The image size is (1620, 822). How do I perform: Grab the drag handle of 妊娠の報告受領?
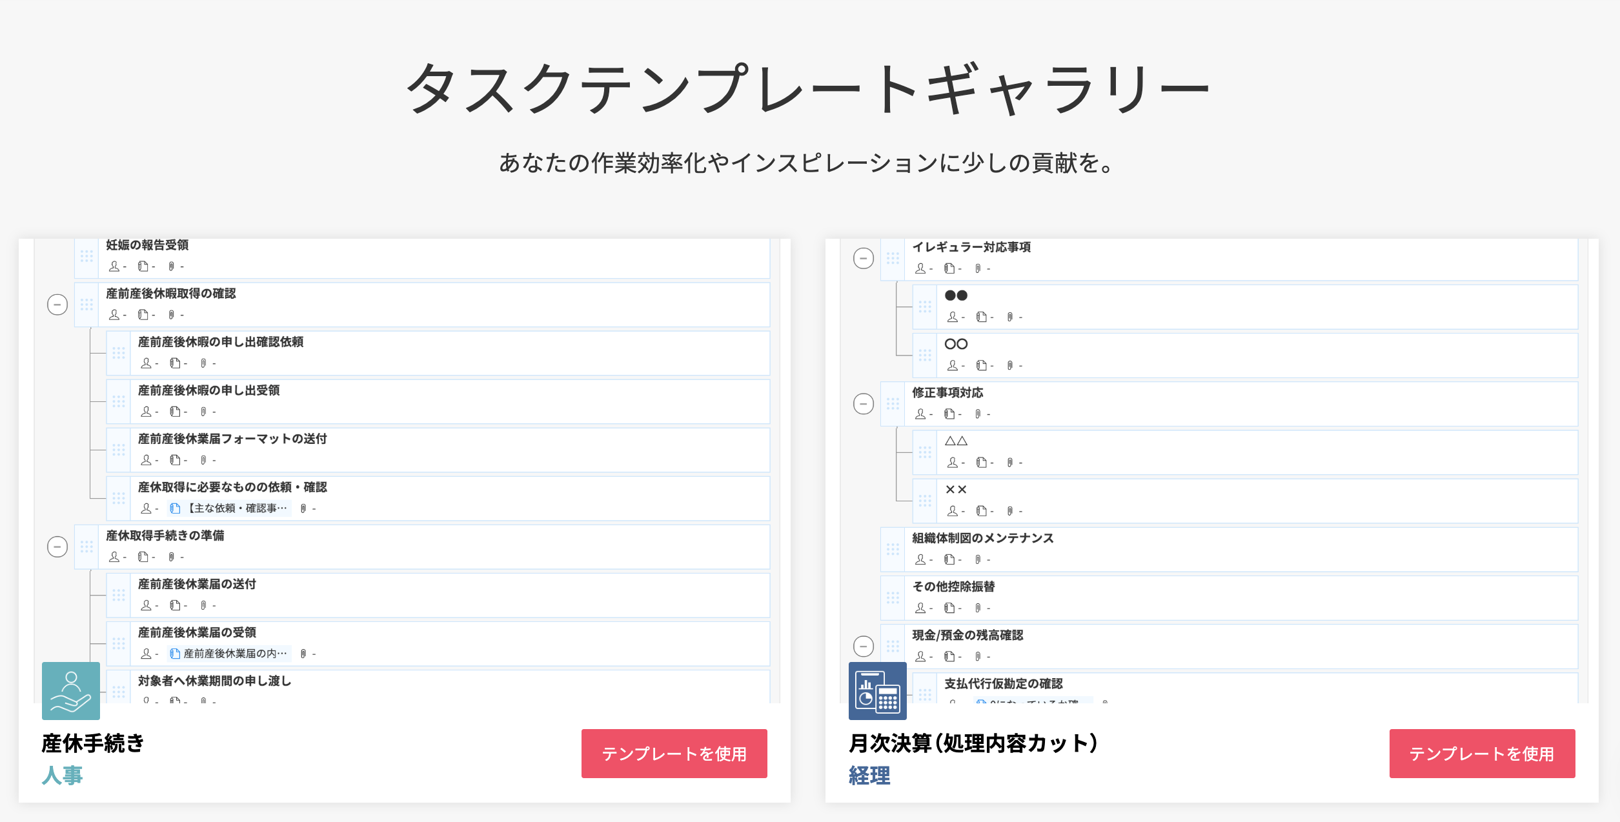pos(86,256)
